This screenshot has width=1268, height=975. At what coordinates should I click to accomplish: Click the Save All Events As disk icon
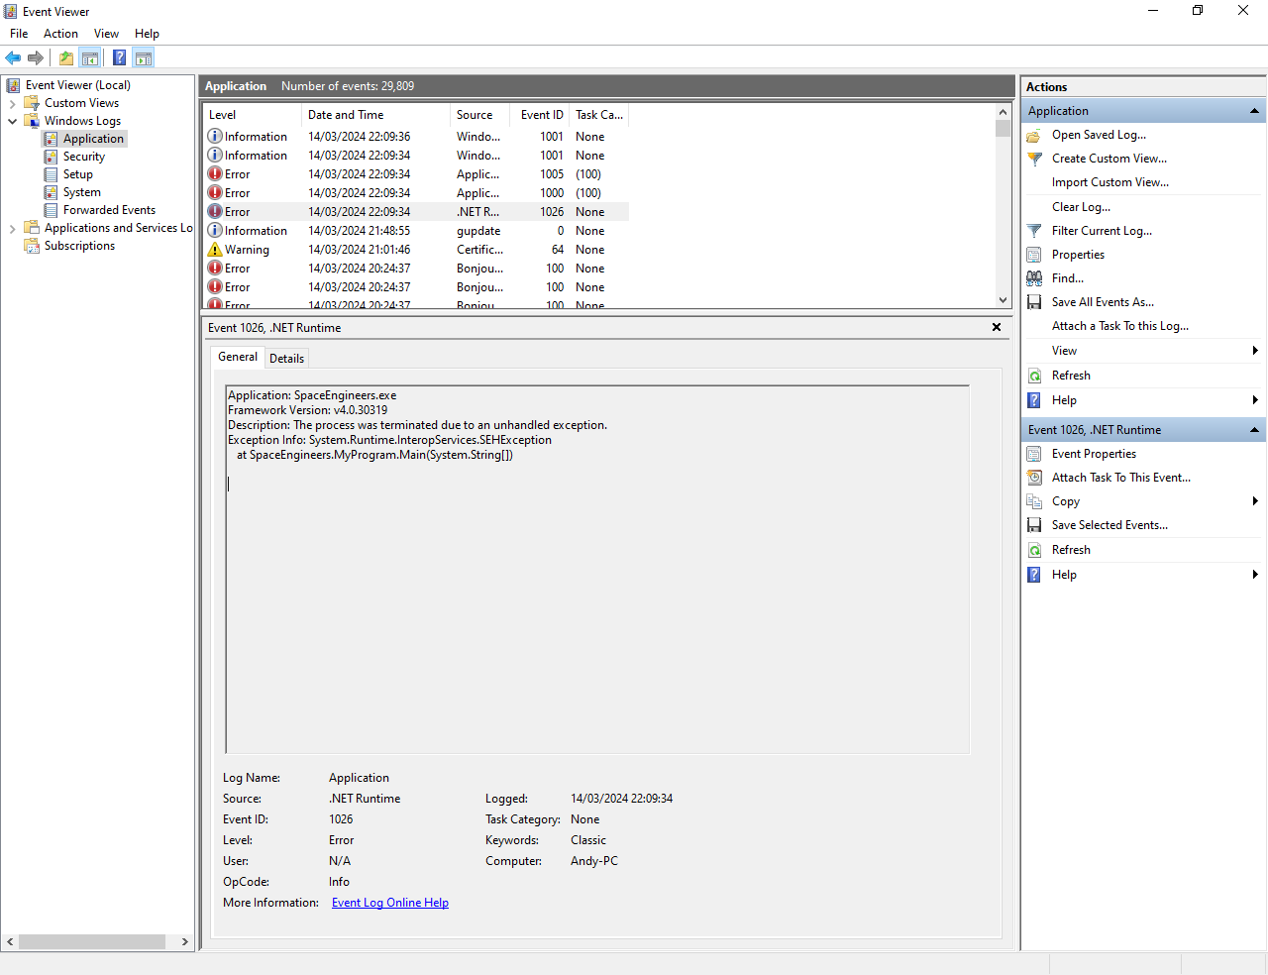point(1034,302)
